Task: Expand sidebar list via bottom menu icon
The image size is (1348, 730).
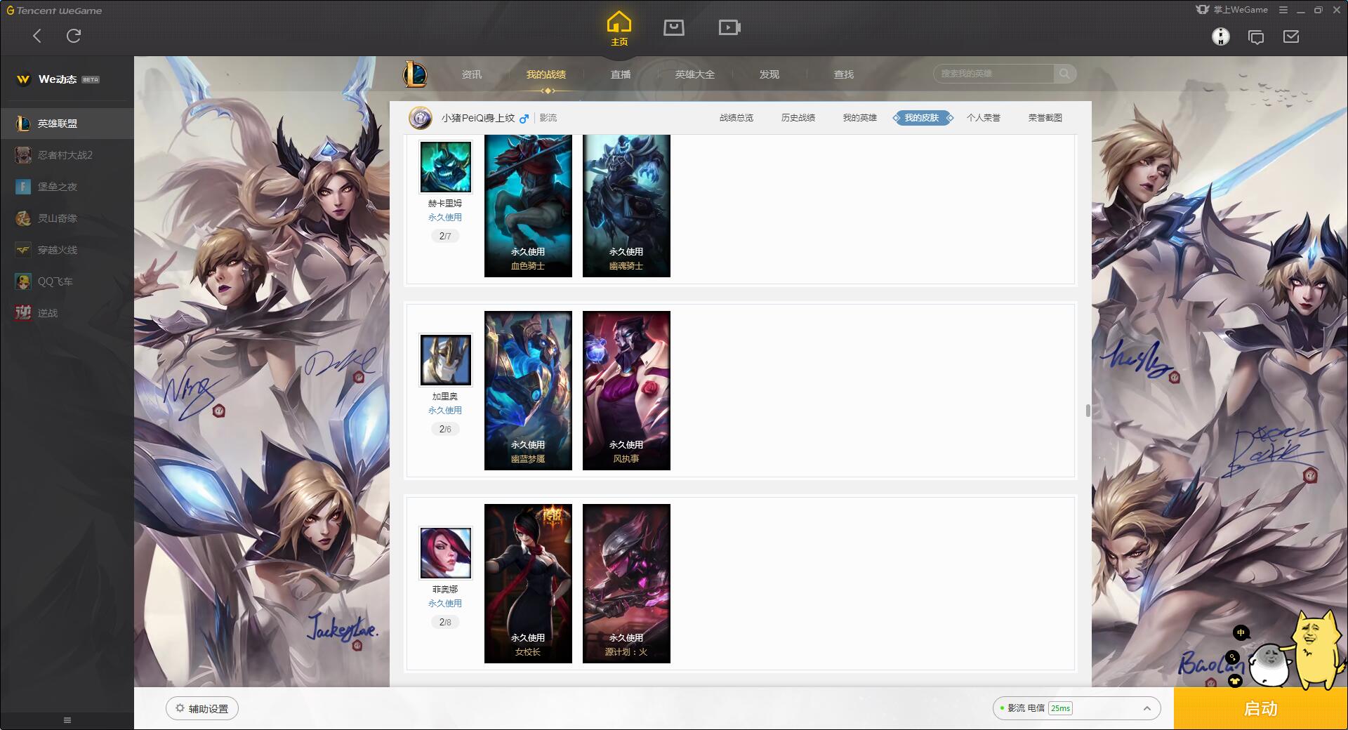Action: point(67,720)
